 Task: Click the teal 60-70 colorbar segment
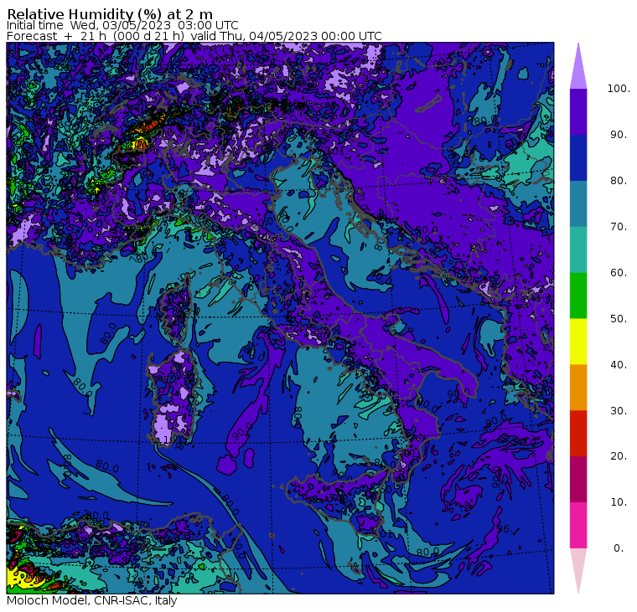(x=578, y=249)
